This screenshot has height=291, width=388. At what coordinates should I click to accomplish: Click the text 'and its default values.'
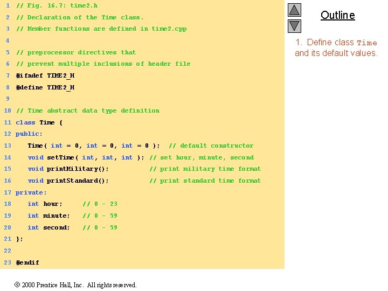[x=336, y=53]
